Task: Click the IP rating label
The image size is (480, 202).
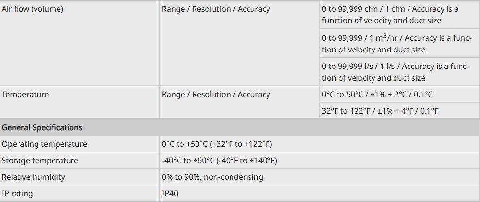Action: tap(18, 194)
